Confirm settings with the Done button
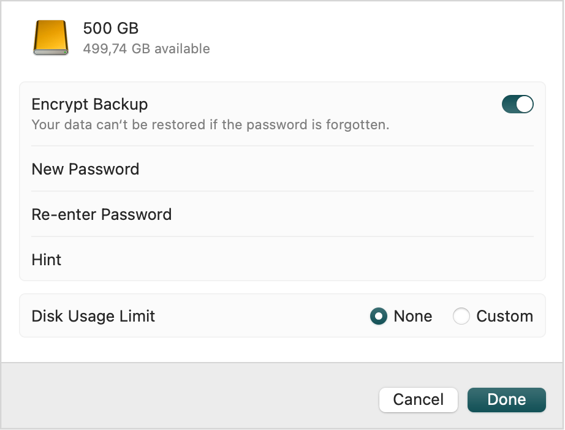565x430 pixels. (507, 399)
